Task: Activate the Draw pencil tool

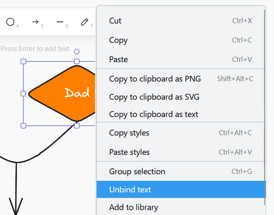Action: [84, 22]
